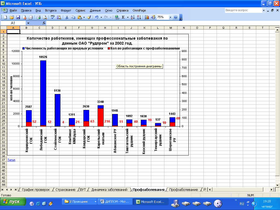Screen dimensions: 280x210
Task: Sort ascending with A-Z button
Action: pos(132,17)
